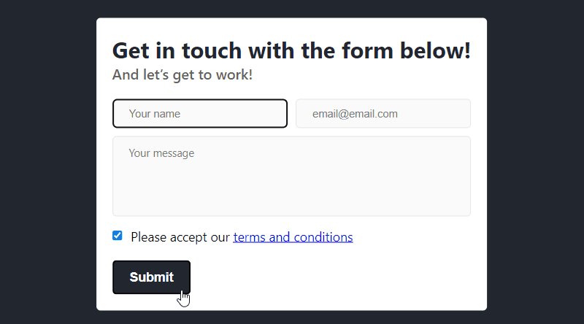This screenshot has width=584, height=324.
Task: Click the "Your message" placeholder text
Action: tap(161, 153)
